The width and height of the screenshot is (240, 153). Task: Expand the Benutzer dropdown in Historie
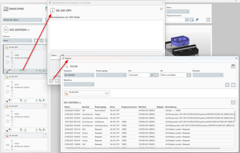coord(208,75)
